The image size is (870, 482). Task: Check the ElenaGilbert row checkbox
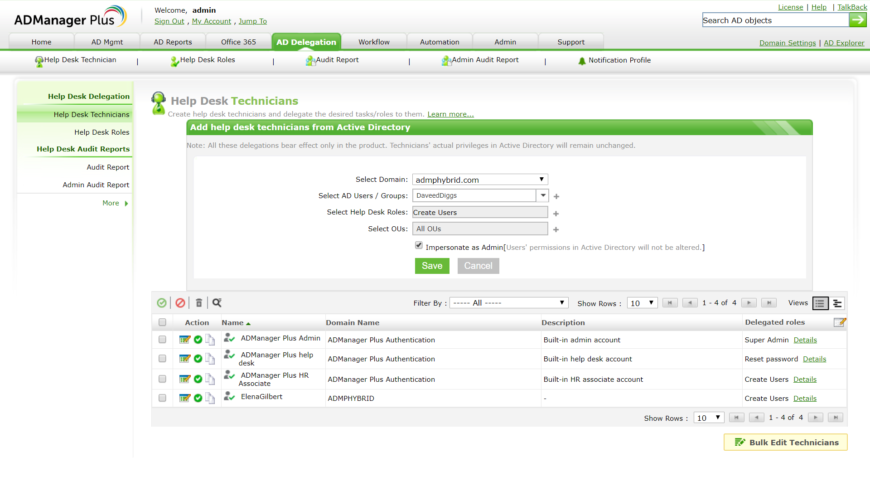tap(162, 398)
